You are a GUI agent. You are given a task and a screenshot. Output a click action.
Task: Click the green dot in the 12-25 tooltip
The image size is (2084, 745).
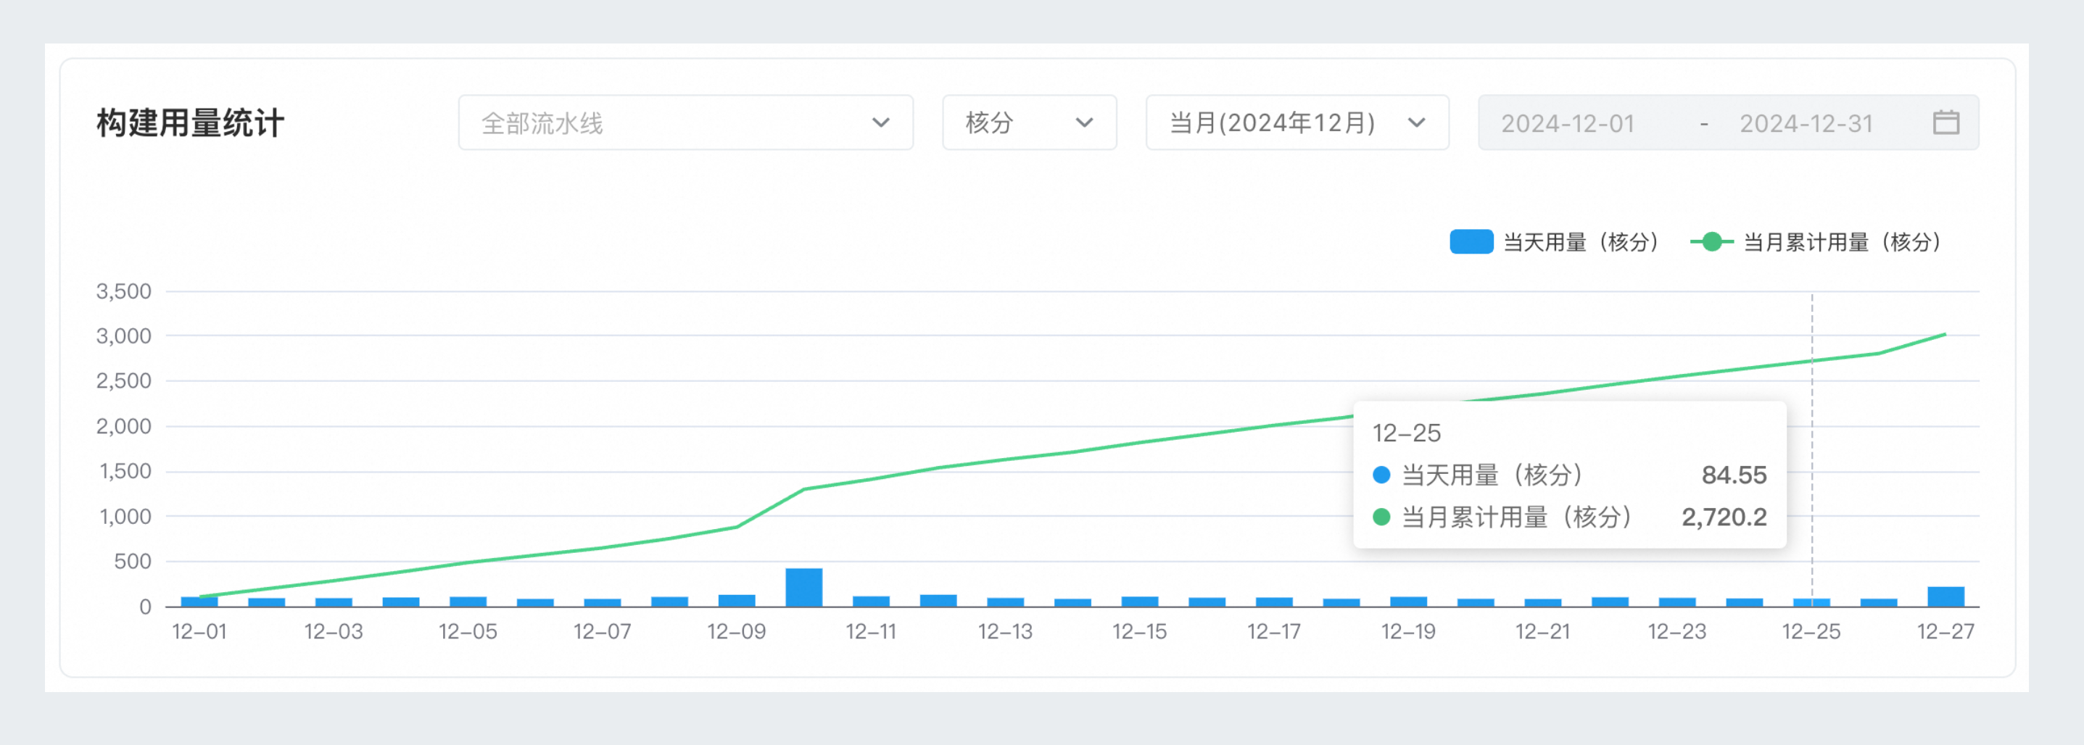[x=1382, y=517]
